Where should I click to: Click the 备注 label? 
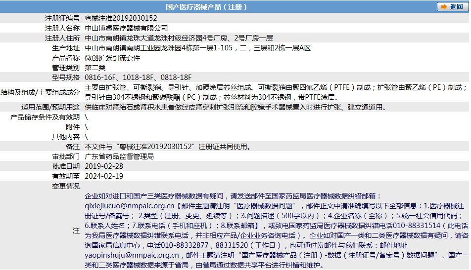[x=73, y=147]
